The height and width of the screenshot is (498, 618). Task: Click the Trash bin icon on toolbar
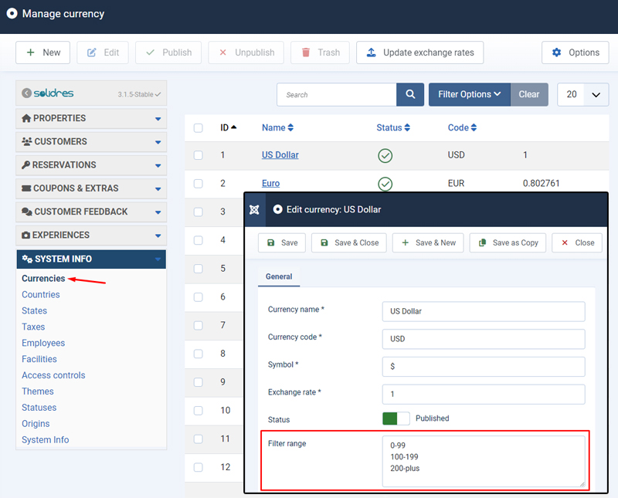pyautogui.click(x=304, y=53)
